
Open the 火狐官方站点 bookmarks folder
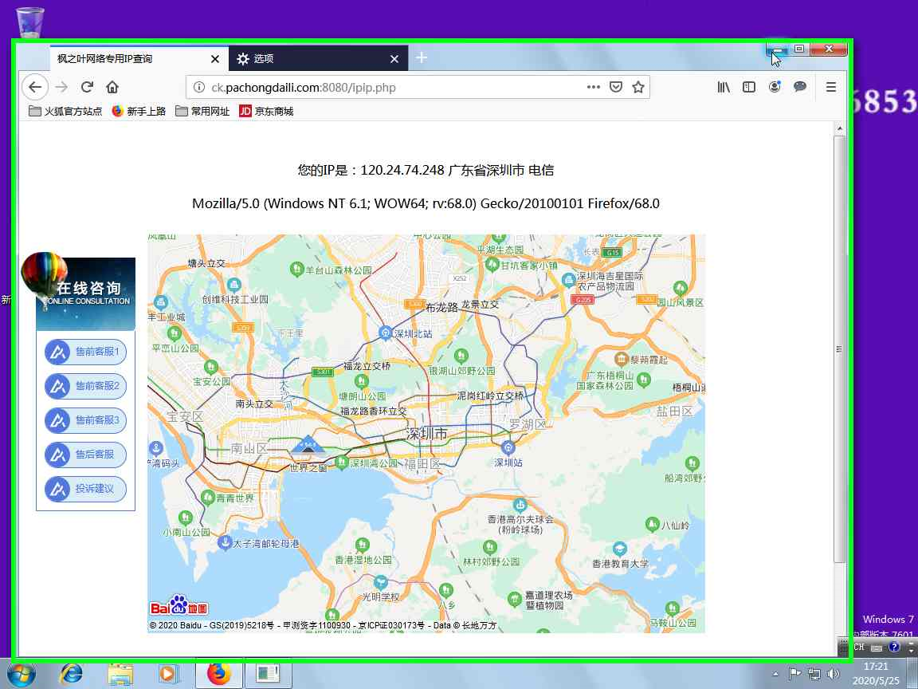[65, 112]
